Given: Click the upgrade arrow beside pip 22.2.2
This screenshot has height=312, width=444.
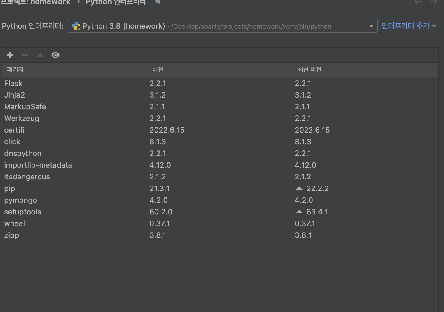Looking at the screenshot, I should point(299,188).
